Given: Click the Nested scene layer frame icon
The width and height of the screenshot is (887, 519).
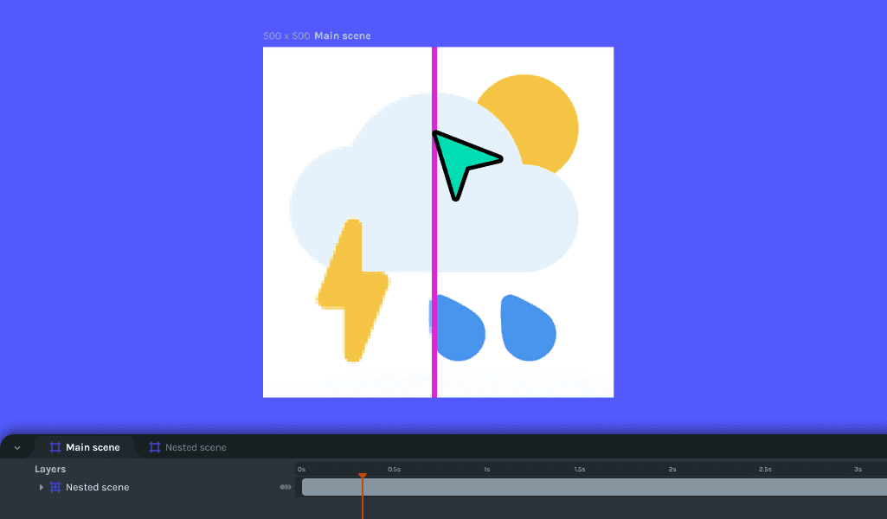Looking at the screenshot, I should 55,487.
